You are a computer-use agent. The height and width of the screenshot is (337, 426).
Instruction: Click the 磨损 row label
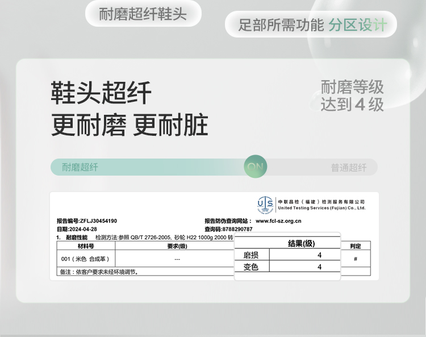(x=250, y=255)
